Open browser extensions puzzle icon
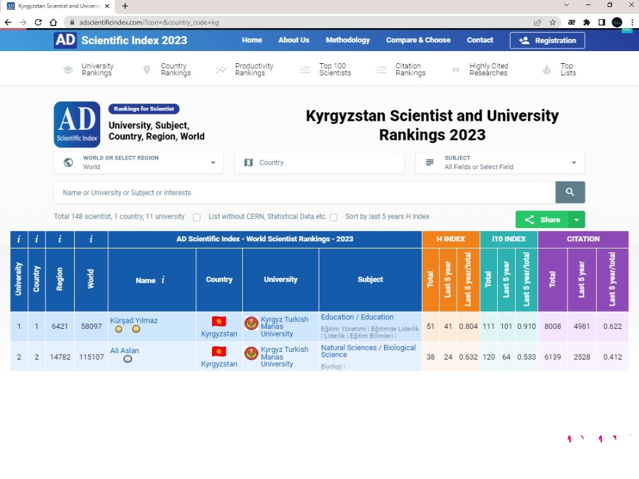This screenshot has width=639, height=479. [587, 22]
